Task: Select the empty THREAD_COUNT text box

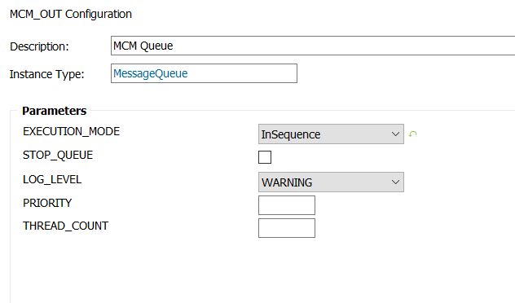Action: 287,228
